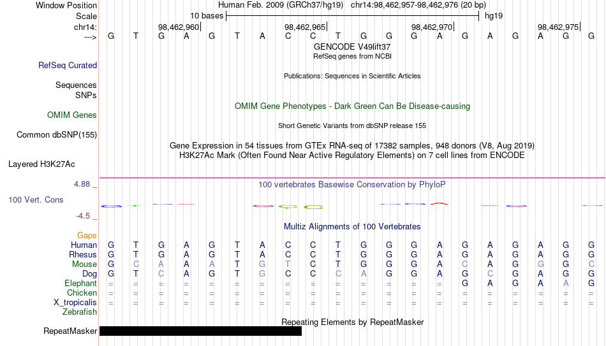Viewport: 606px width, 346px height.
Task: Select the Zebrafish alignment row label
Action: pos(80,312)
